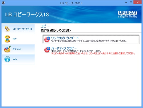Click the ハードディスクコピー red disk icon
Image resolution: width=143 pixels, height=108 pixels.
(47, 50)
